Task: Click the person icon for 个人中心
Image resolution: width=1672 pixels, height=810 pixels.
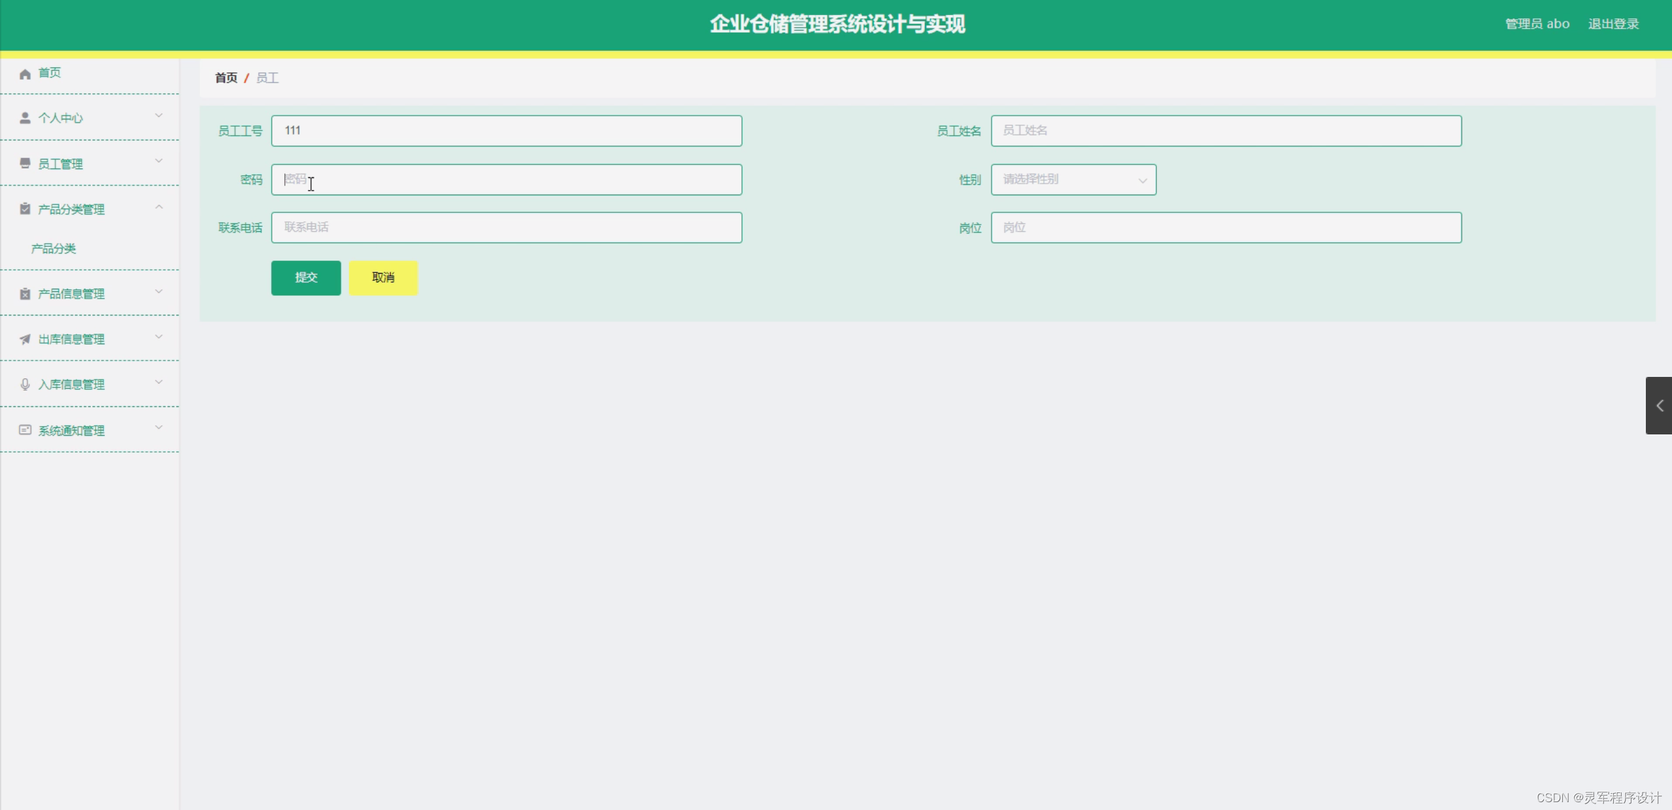Action: (25, 118)
